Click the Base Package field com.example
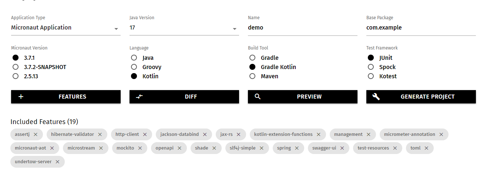 pos(421,28)
